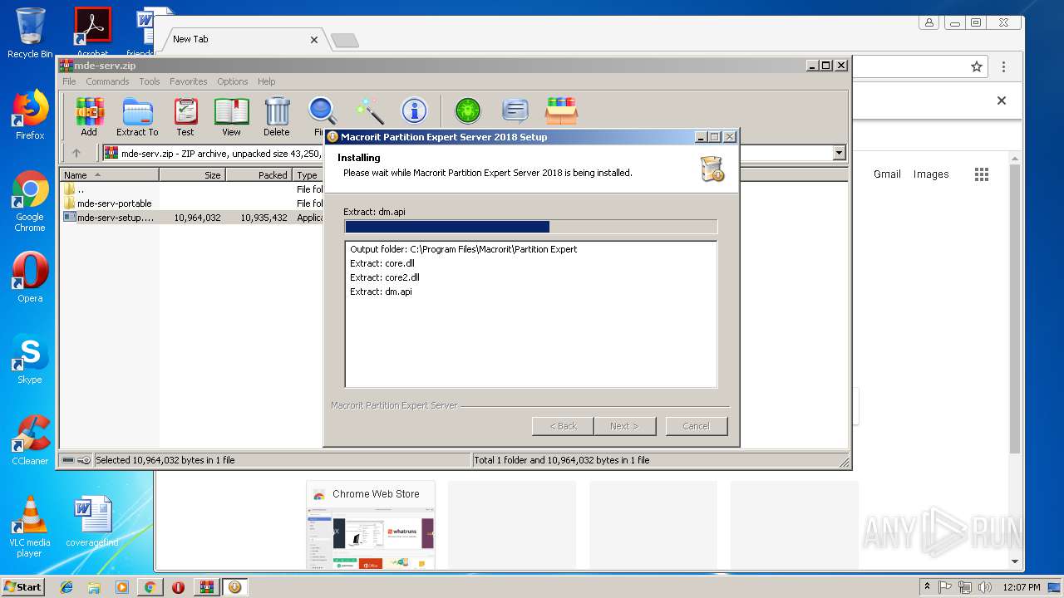Click the Info icon in WinRAR toolbar
Image resolution: width=1064 pixels, height=598 pixels.
coord(414,110)
